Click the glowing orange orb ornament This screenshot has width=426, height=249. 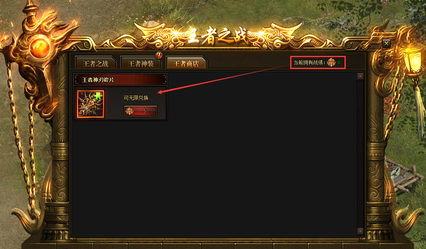pyautogui.click(x=40, y=48)
